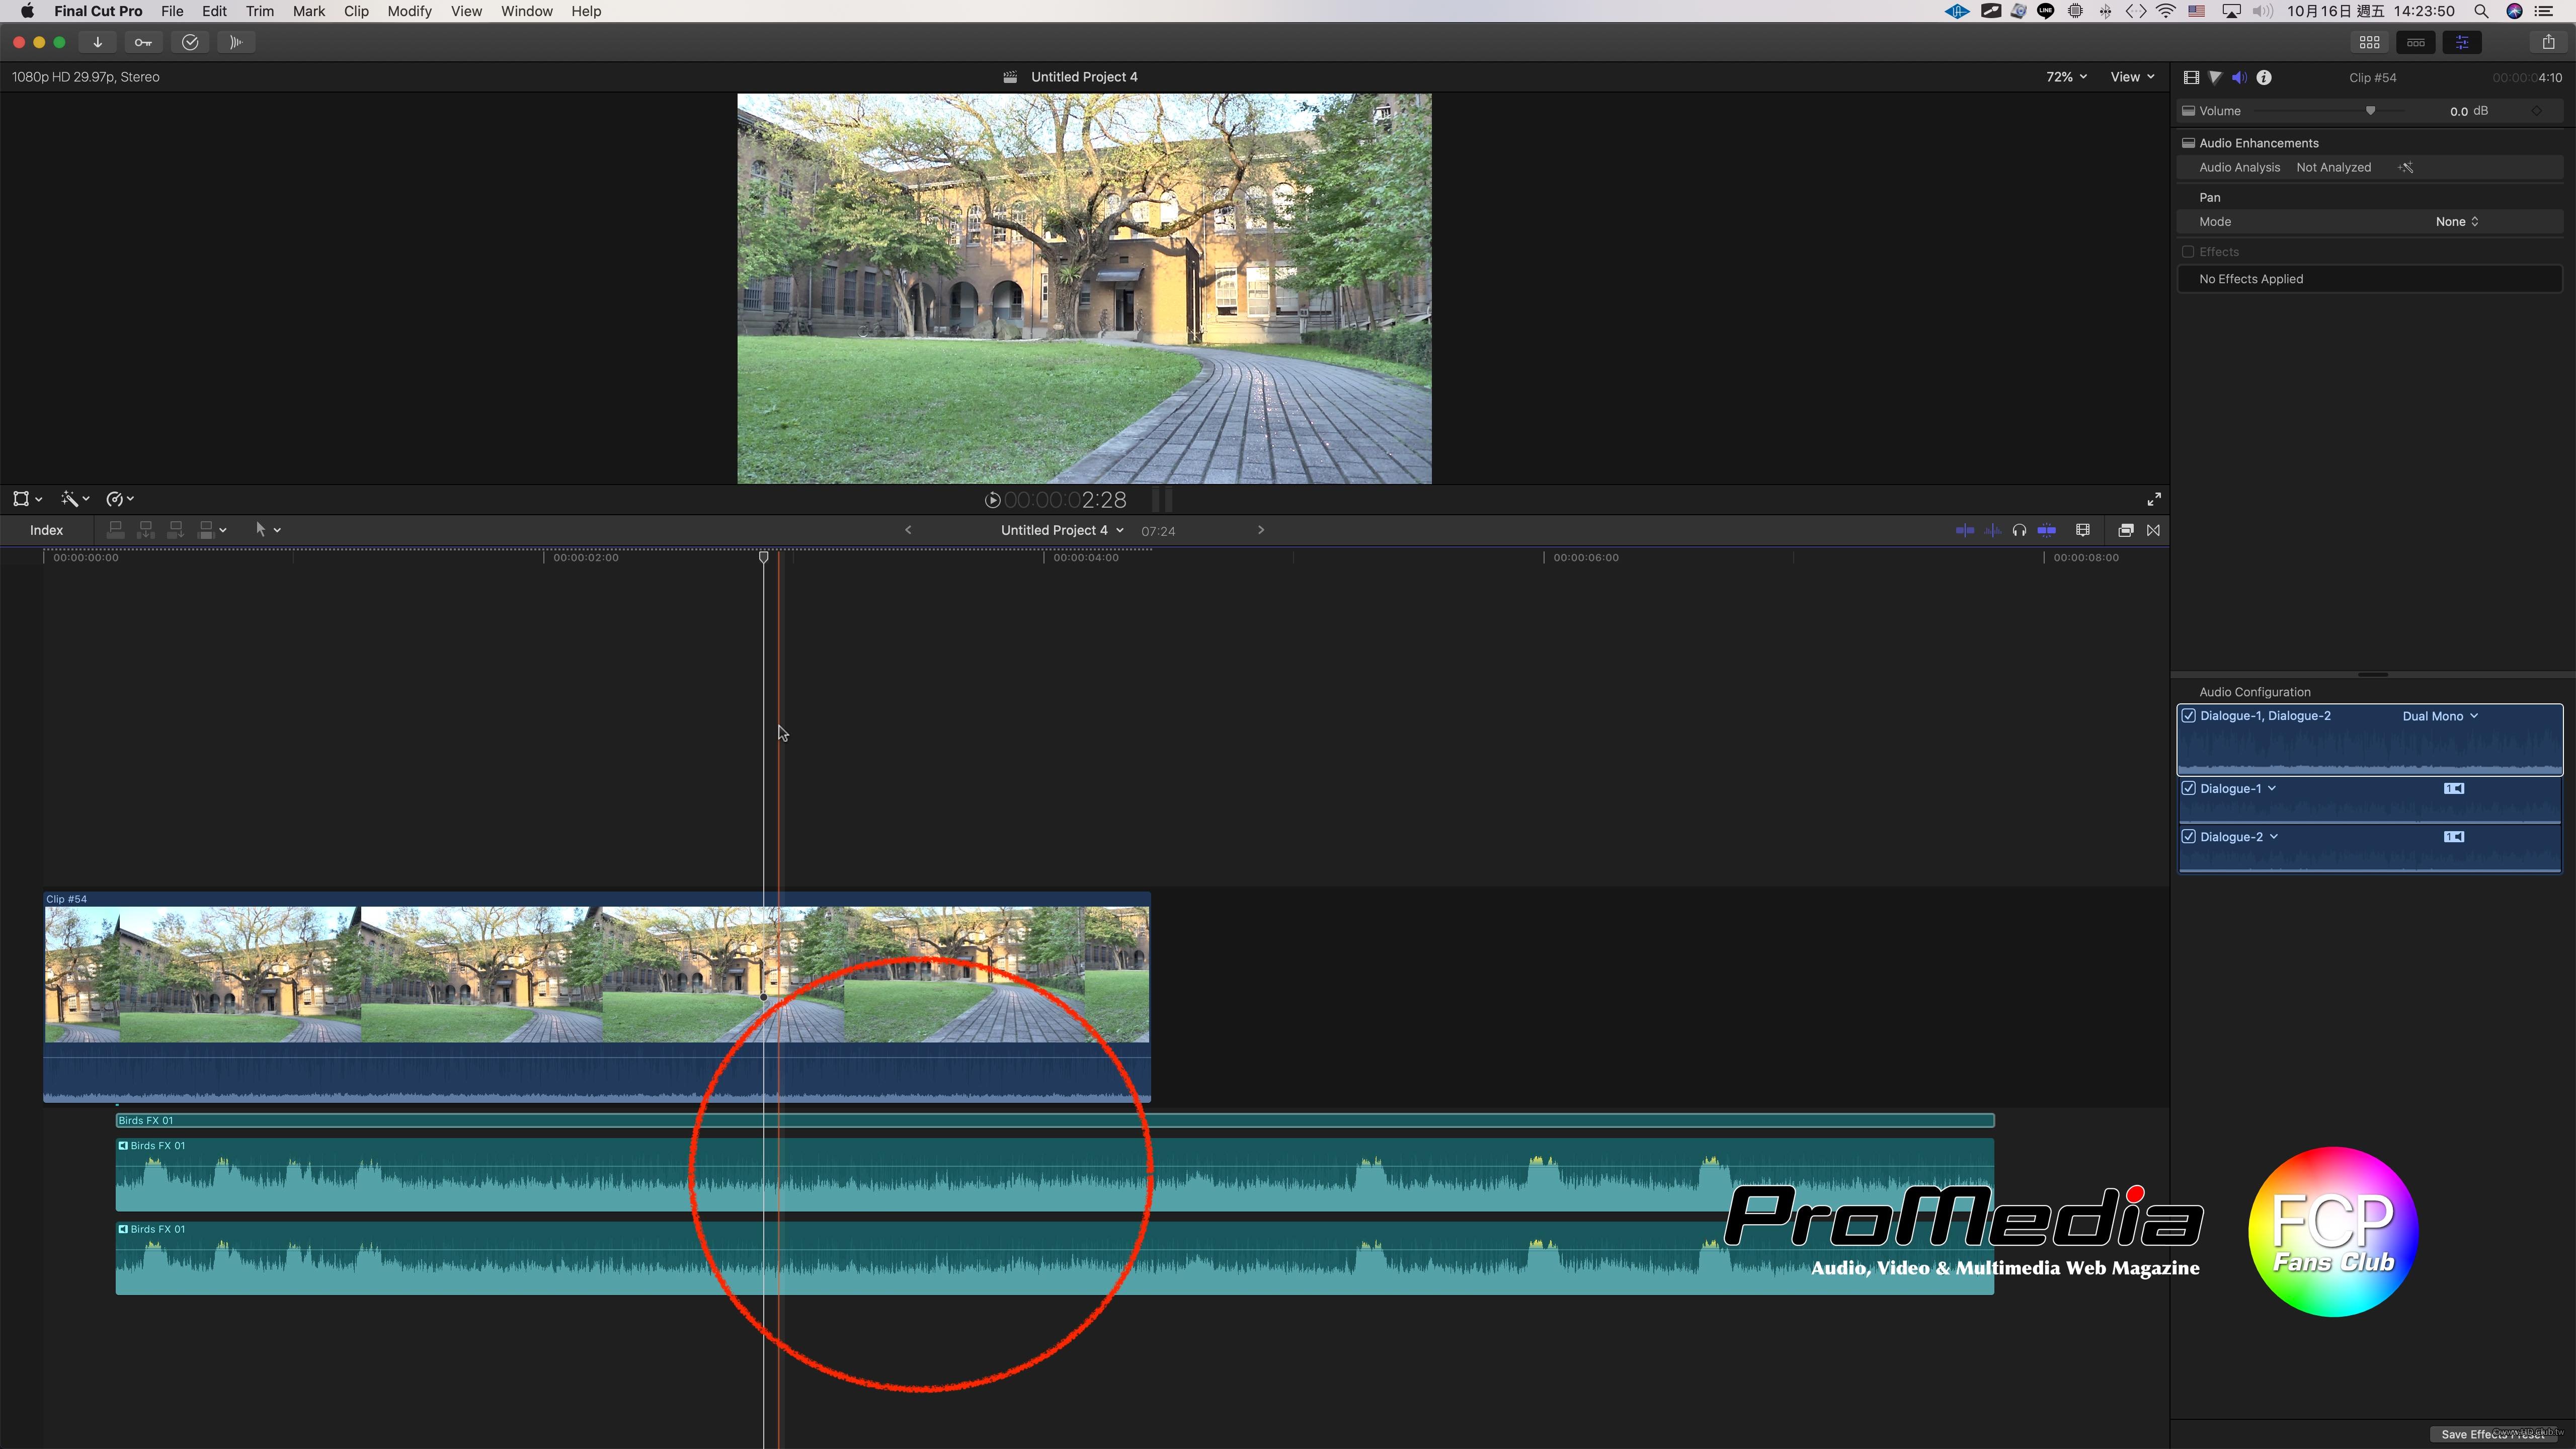Uncheck the Dialogue-1 audio component
This screenshot has width=2576, height=1449.
[x=2188, y=788]
